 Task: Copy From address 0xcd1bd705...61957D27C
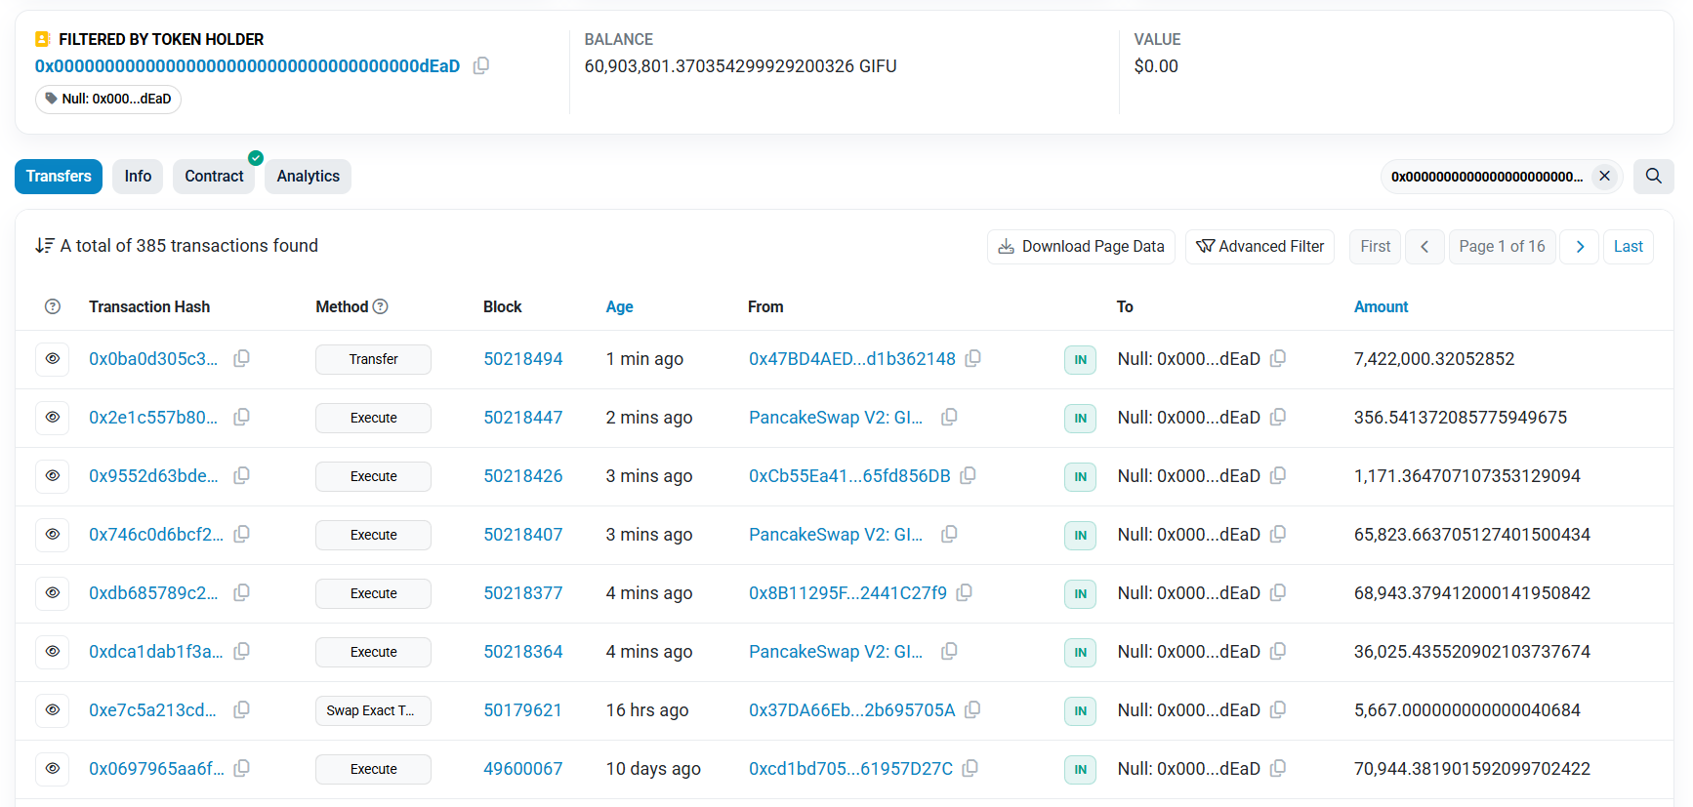point(970,769)
